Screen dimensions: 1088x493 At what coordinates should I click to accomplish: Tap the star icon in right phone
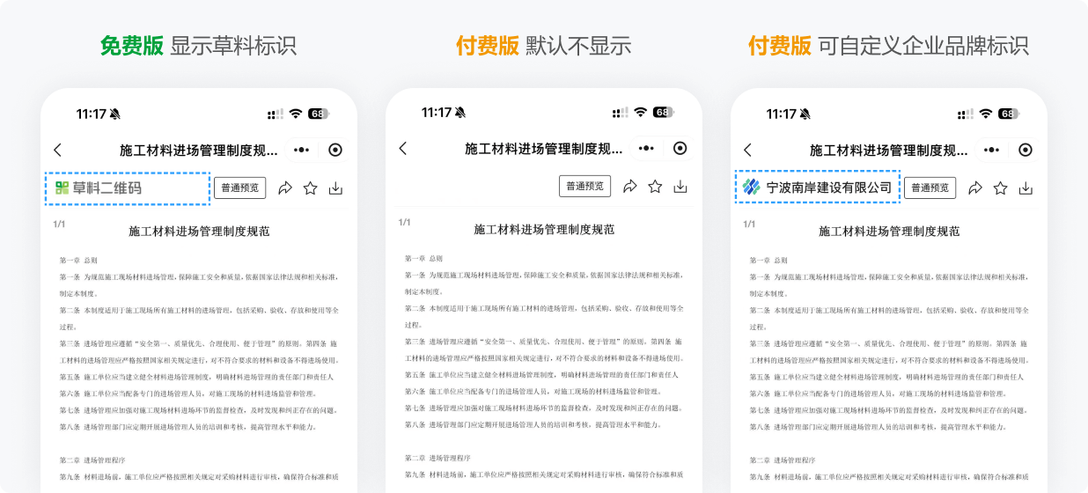point(1000,188)
